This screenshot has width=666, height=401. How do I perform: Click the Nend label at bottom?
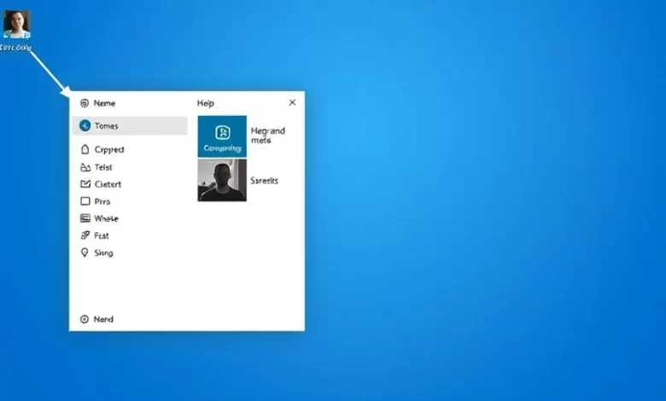tap(103, 319)
